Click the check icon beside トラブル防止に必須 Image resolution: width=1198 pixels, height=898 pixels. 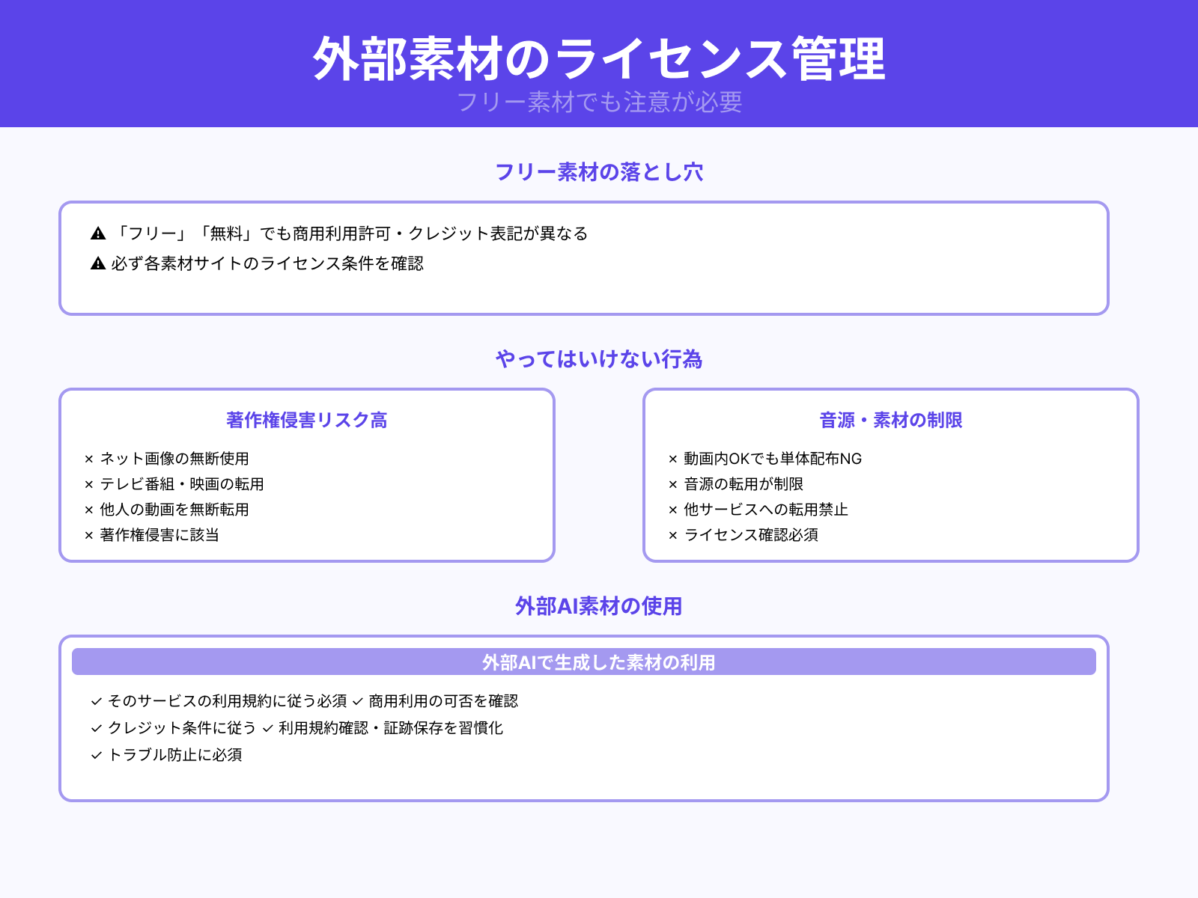pos(95,756)
